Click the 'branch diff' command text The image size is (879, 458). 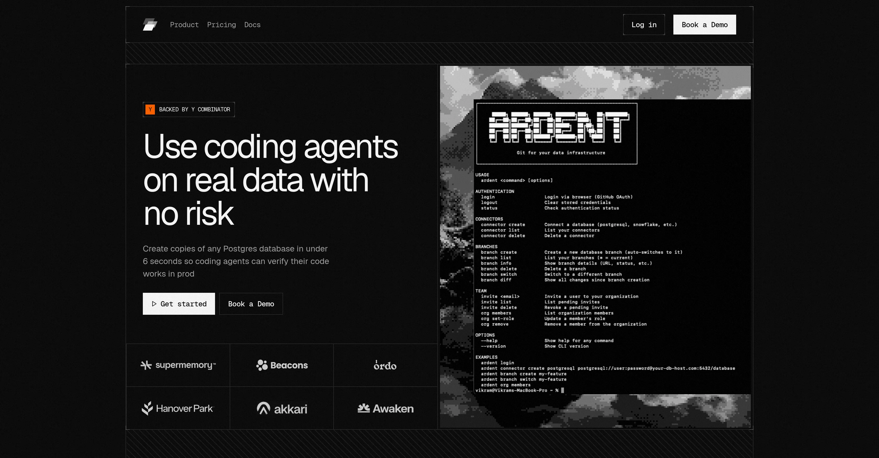[496, 280]
